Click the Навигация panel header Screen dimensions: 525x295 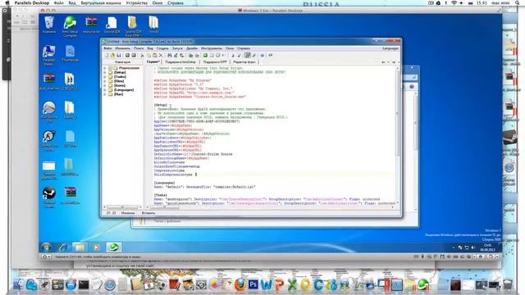tap(122, 62)
